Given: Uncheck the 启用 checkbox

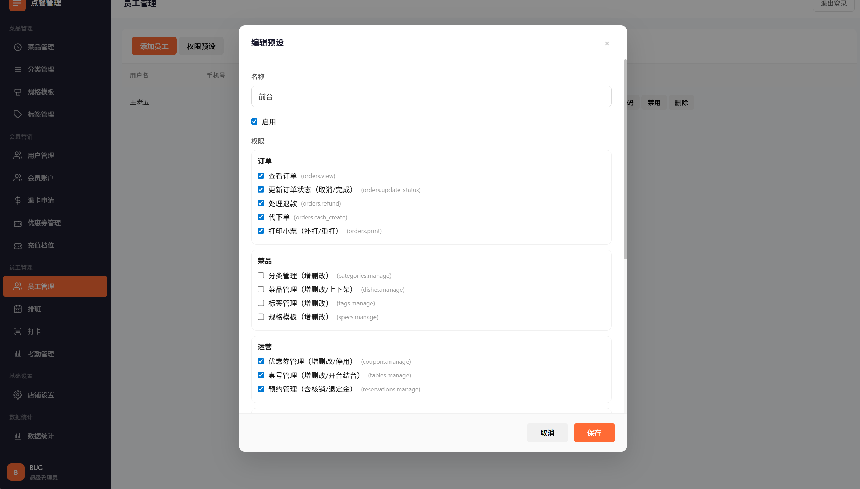Looking at the screenshot, I should [x=254, y=122].
